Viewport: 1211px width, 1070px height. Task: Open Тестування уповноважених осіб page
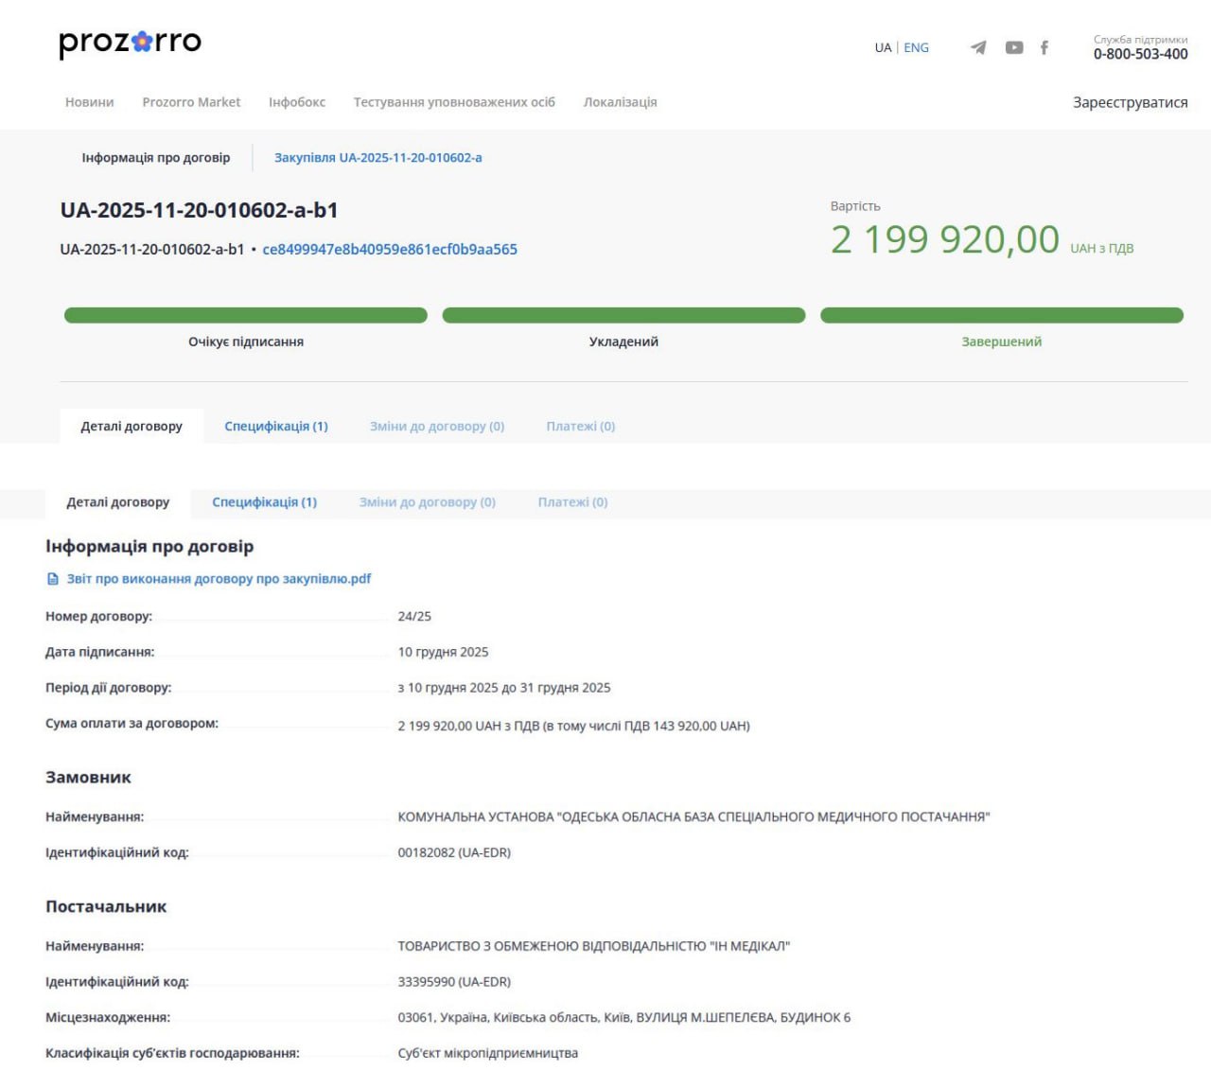tap(454, 102)
